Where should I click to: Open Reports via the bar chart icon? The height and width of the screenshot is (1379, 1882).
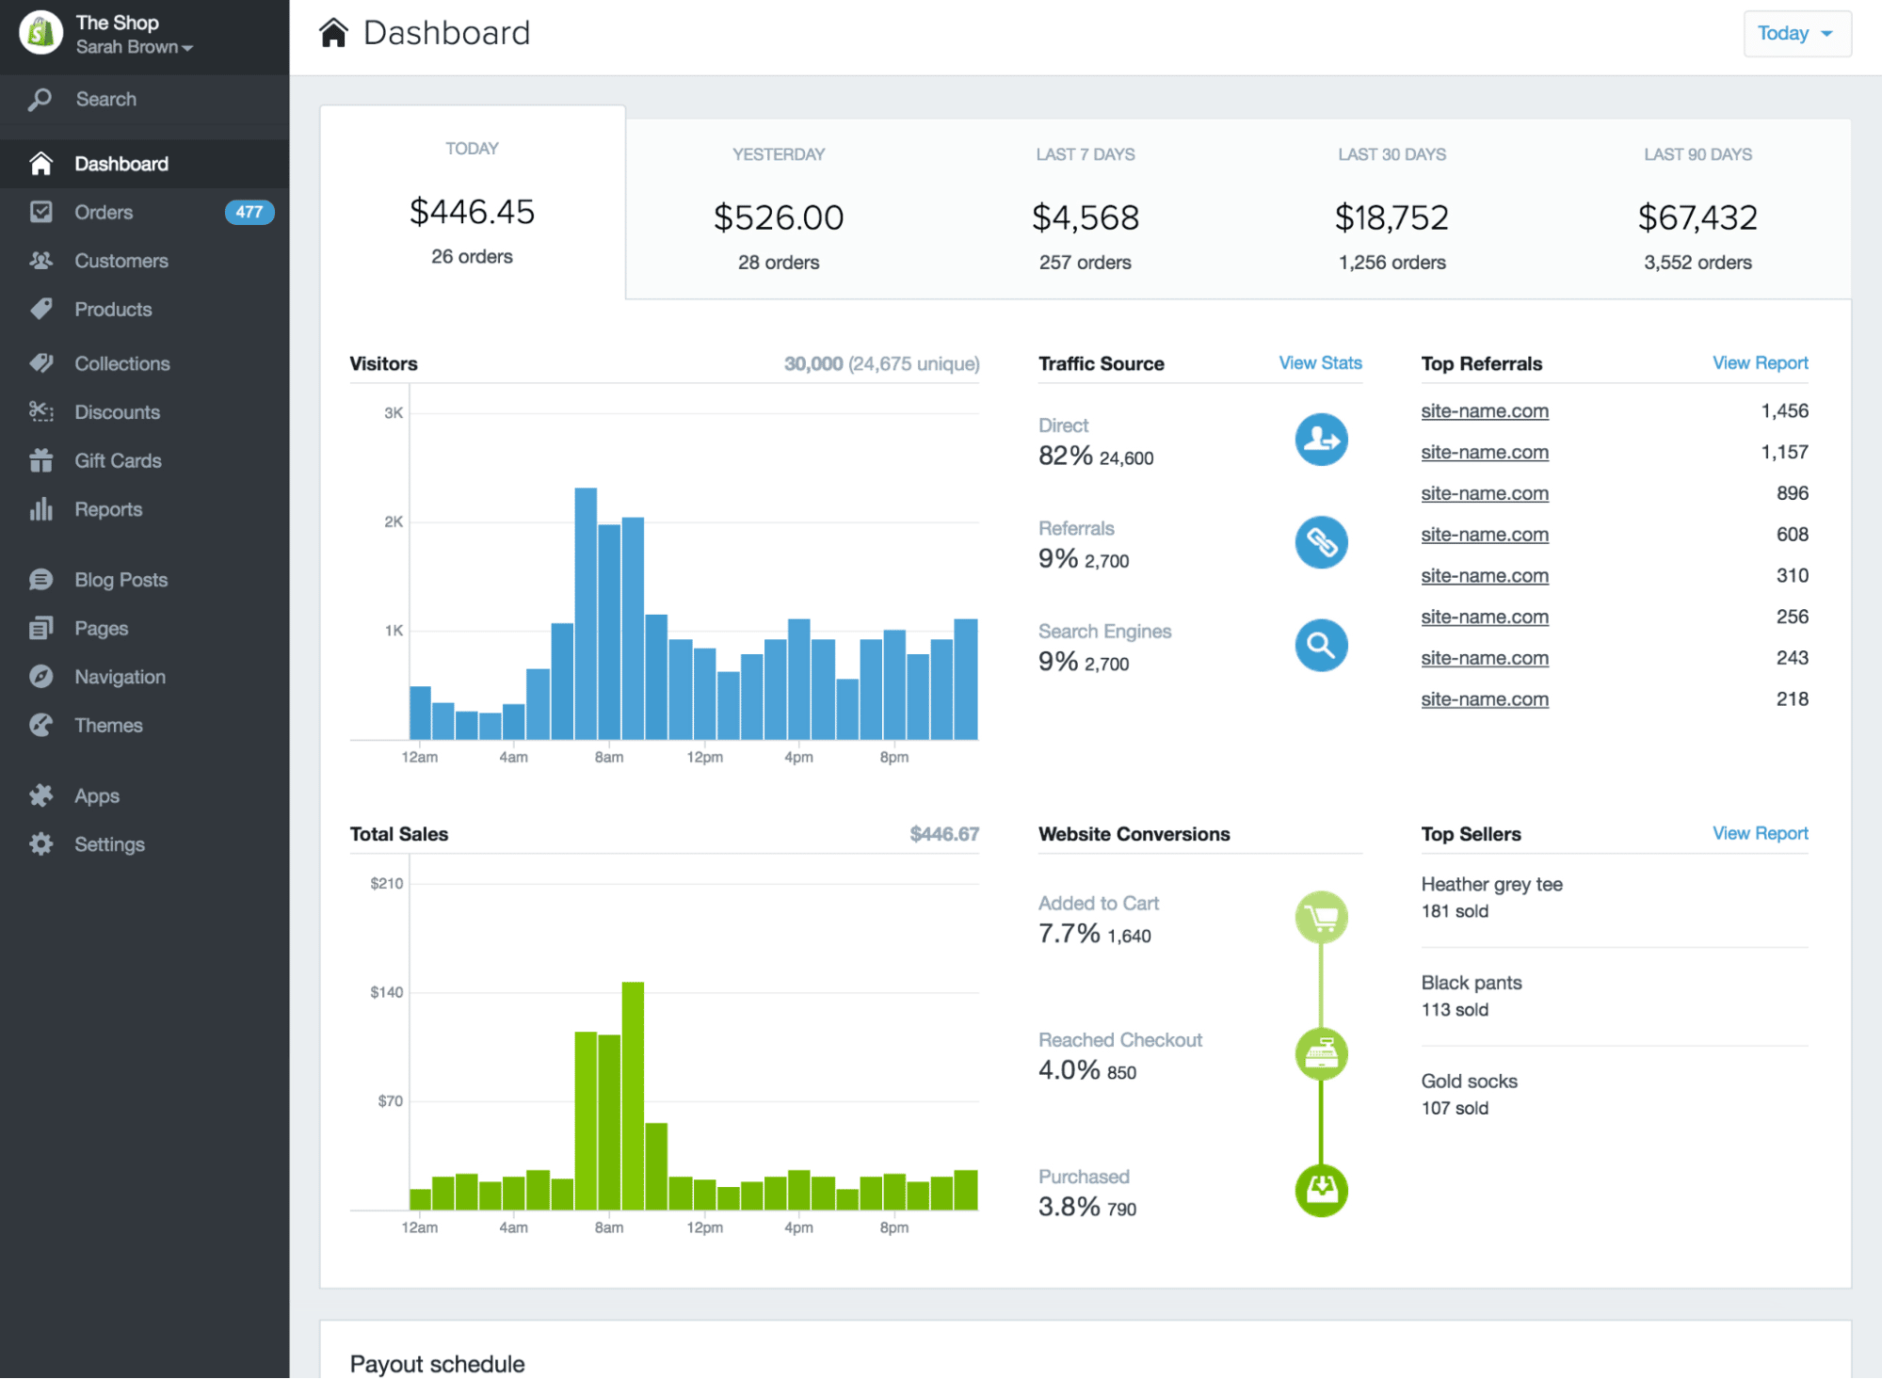pyautogui.click(x=41, y=509)
